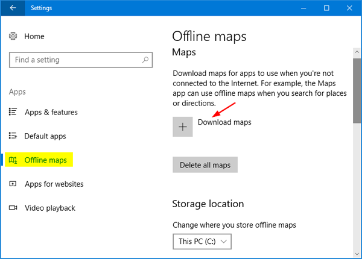Viewport: 362px width, 259px height.
Task: Click the Video playback camera icon
Action: (x=13, y=208)
